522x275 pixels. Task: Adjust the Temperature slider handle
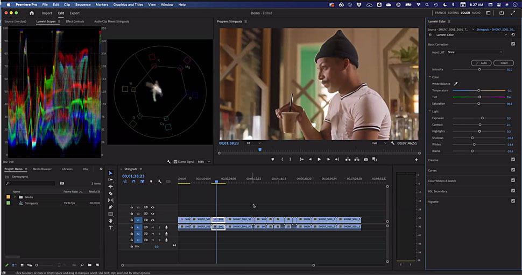(x=478, y=90)
